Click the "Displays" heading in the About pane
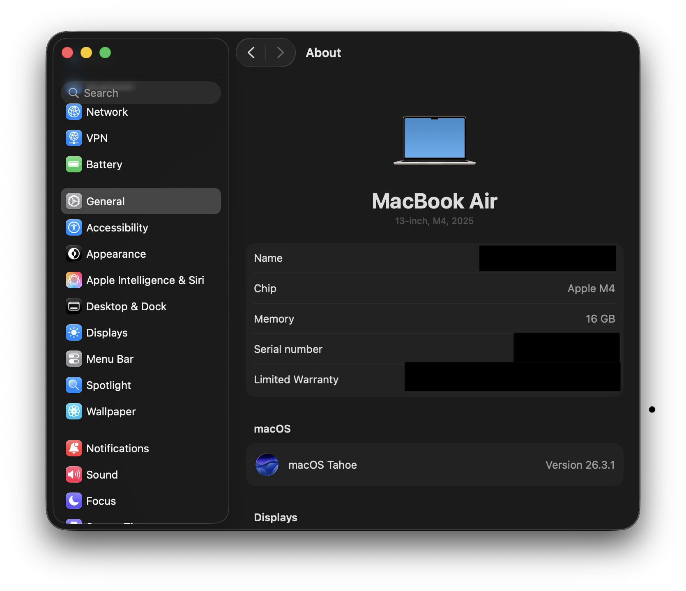This screenshot has height=591, width=686. pyautogui.click(x=276, y=517)
